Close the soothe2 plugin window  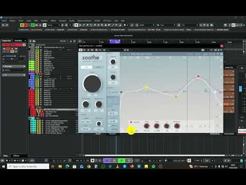point(222,46)
